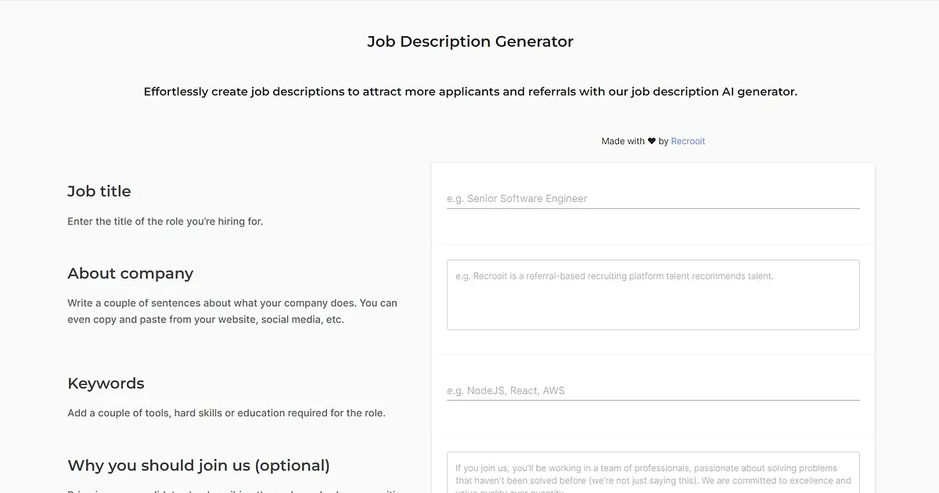Focus the Senior Software Engineer job title field
Screen dimensions: 939x493
coord(653,199)
